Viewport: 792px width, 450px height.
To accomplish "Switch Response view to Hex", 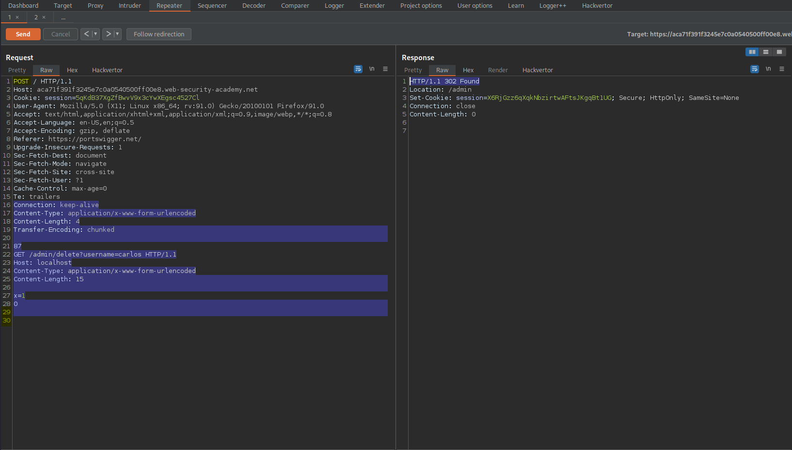I will coord(468,70).
